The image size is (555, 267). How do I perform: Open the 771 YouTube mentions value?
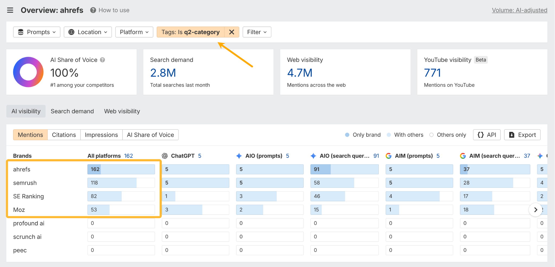[x=432, y=73]
